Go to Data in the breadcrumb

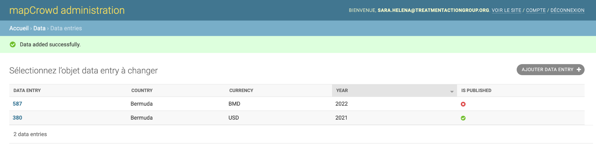click(x=39, y=28)
